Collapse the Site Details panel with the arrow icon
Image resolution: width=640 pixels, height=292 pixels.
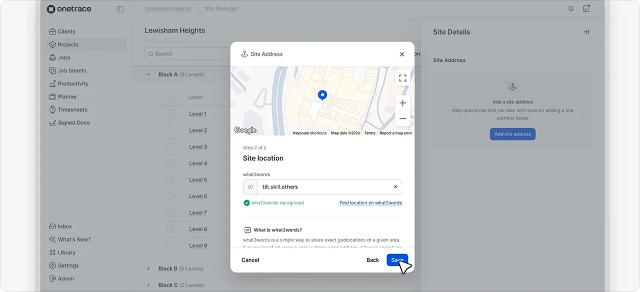[x=586, y=32]
